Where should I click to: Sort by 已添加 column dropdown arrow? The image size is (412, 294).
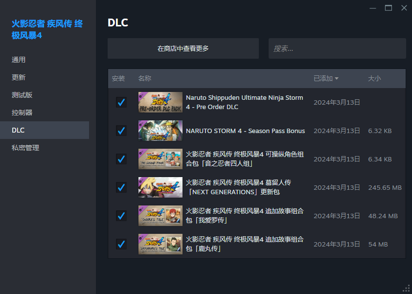pyautogui.click(x=337, y=79)
